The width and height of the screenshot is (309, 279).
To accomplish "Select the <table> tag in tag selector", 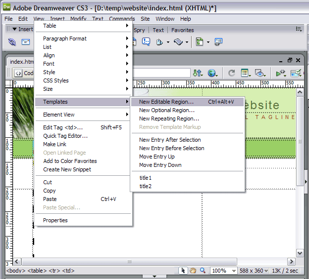I will pos(37,271).
